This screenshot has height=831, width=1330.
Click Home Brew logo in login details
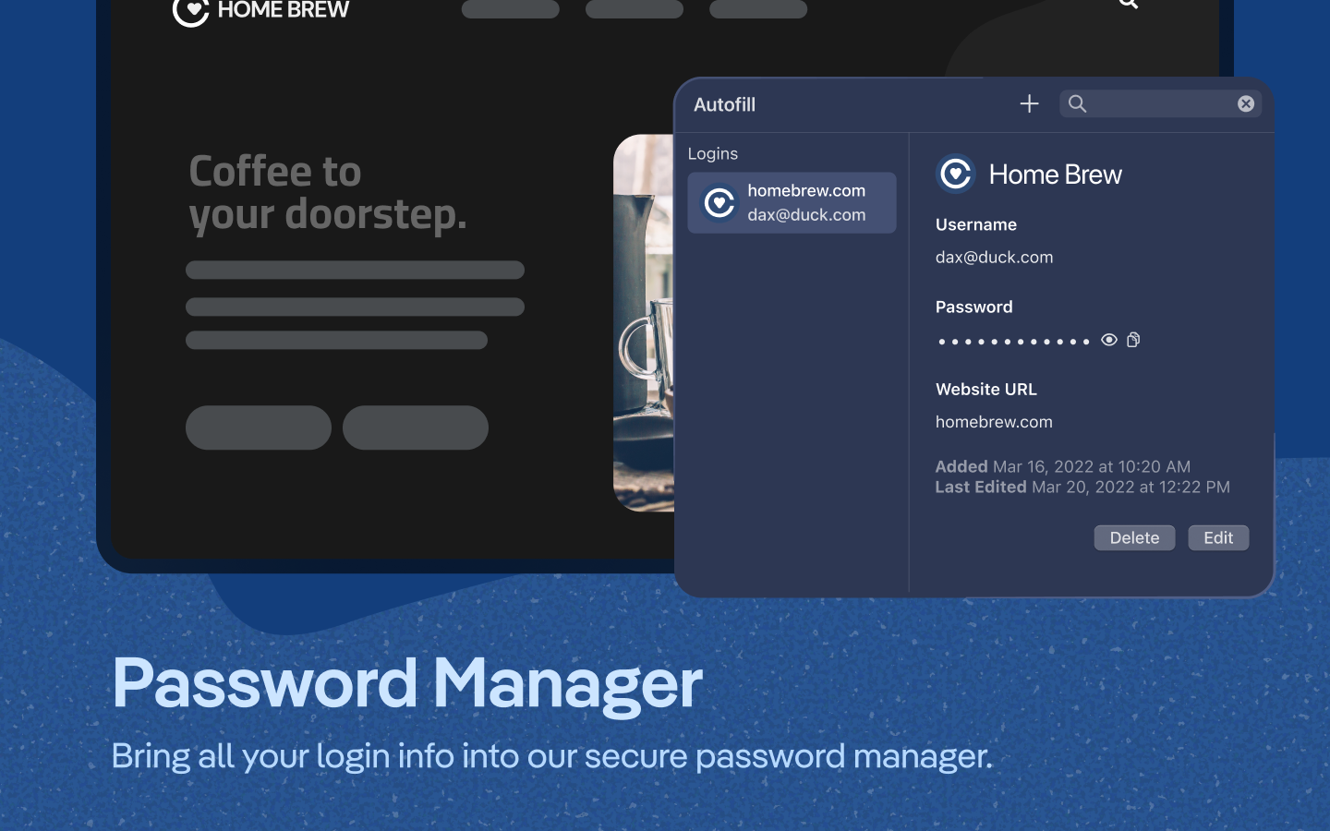pyautogui.click(x=956, y=174)
